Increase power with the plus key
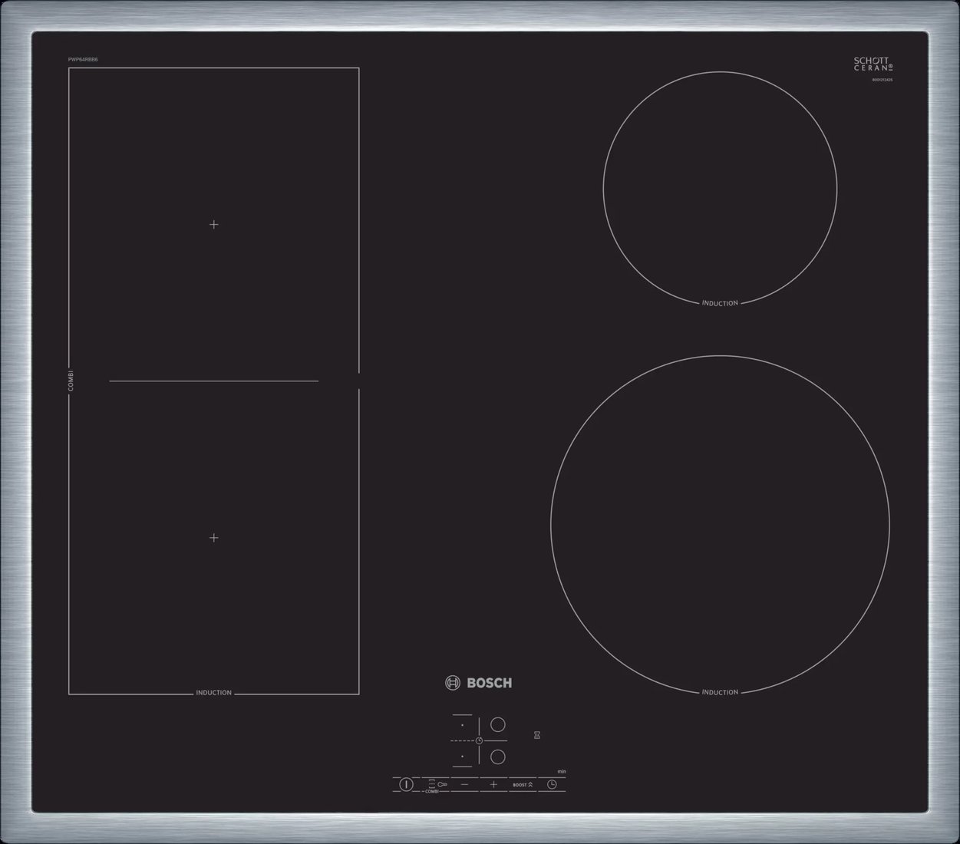The height and width of the screenshot is (844, 960). 493,784
